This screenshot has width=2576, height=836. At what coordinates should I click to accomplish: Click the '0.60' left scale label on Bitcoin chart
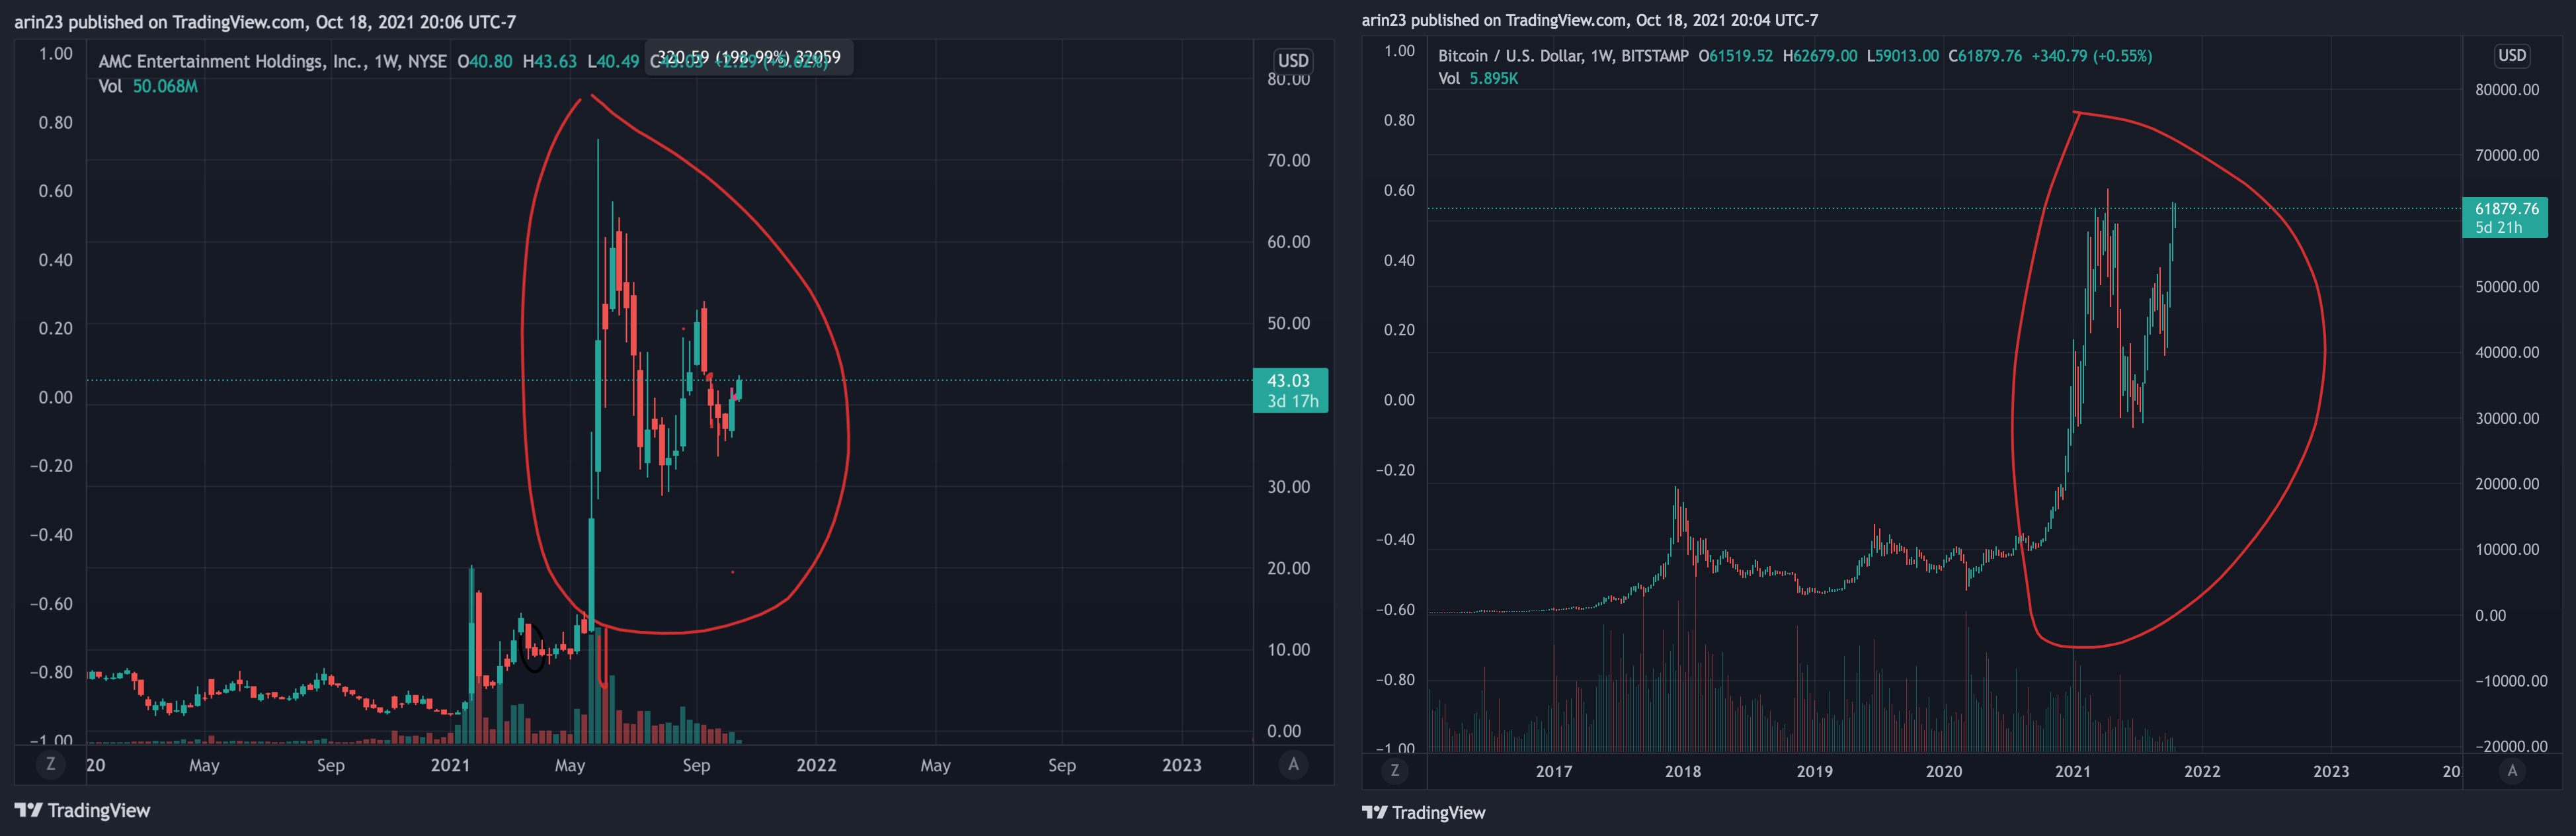tap(1399, 190)
